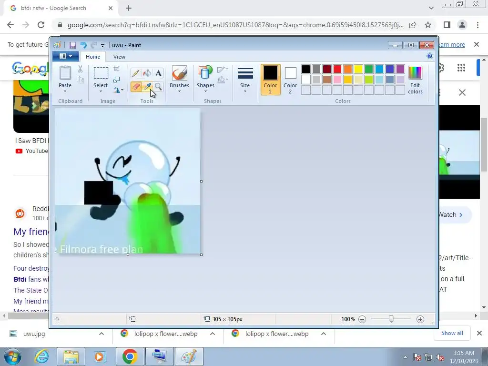Open Windows Explorer folder from taskbar

pos(71,356)
